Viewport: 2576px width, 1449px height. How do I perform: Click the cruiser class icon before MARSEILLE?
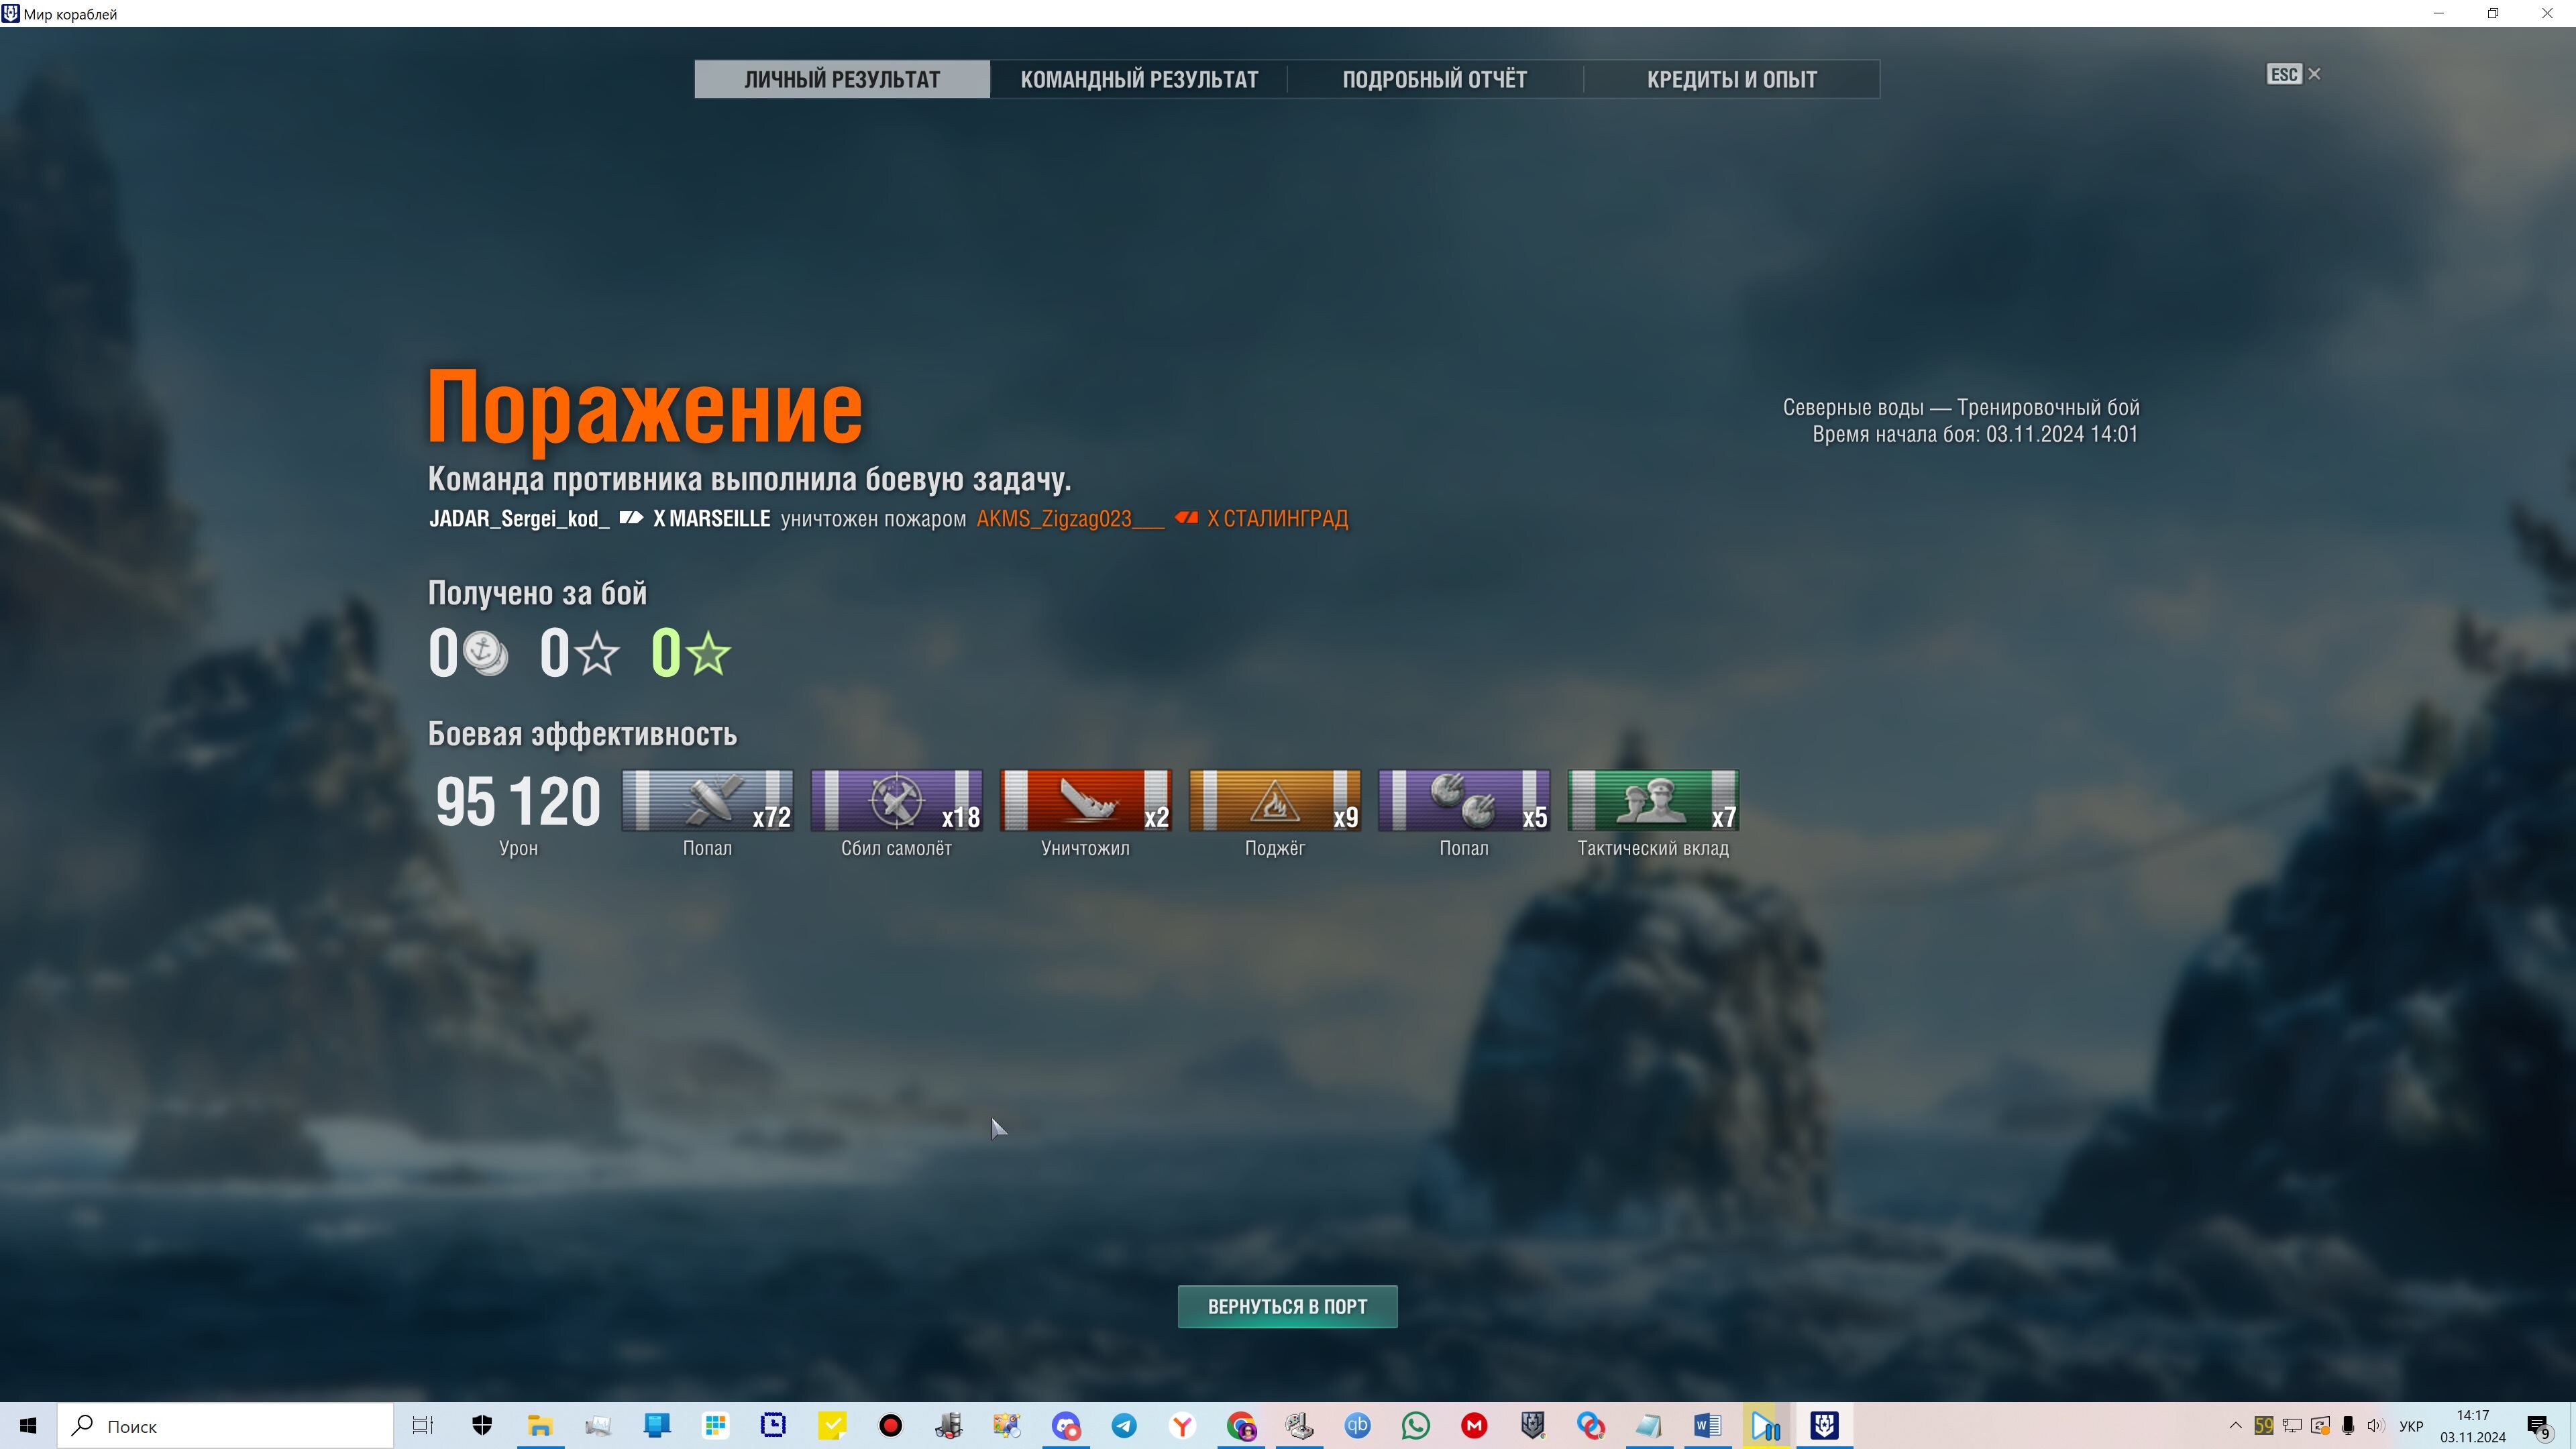631,518
